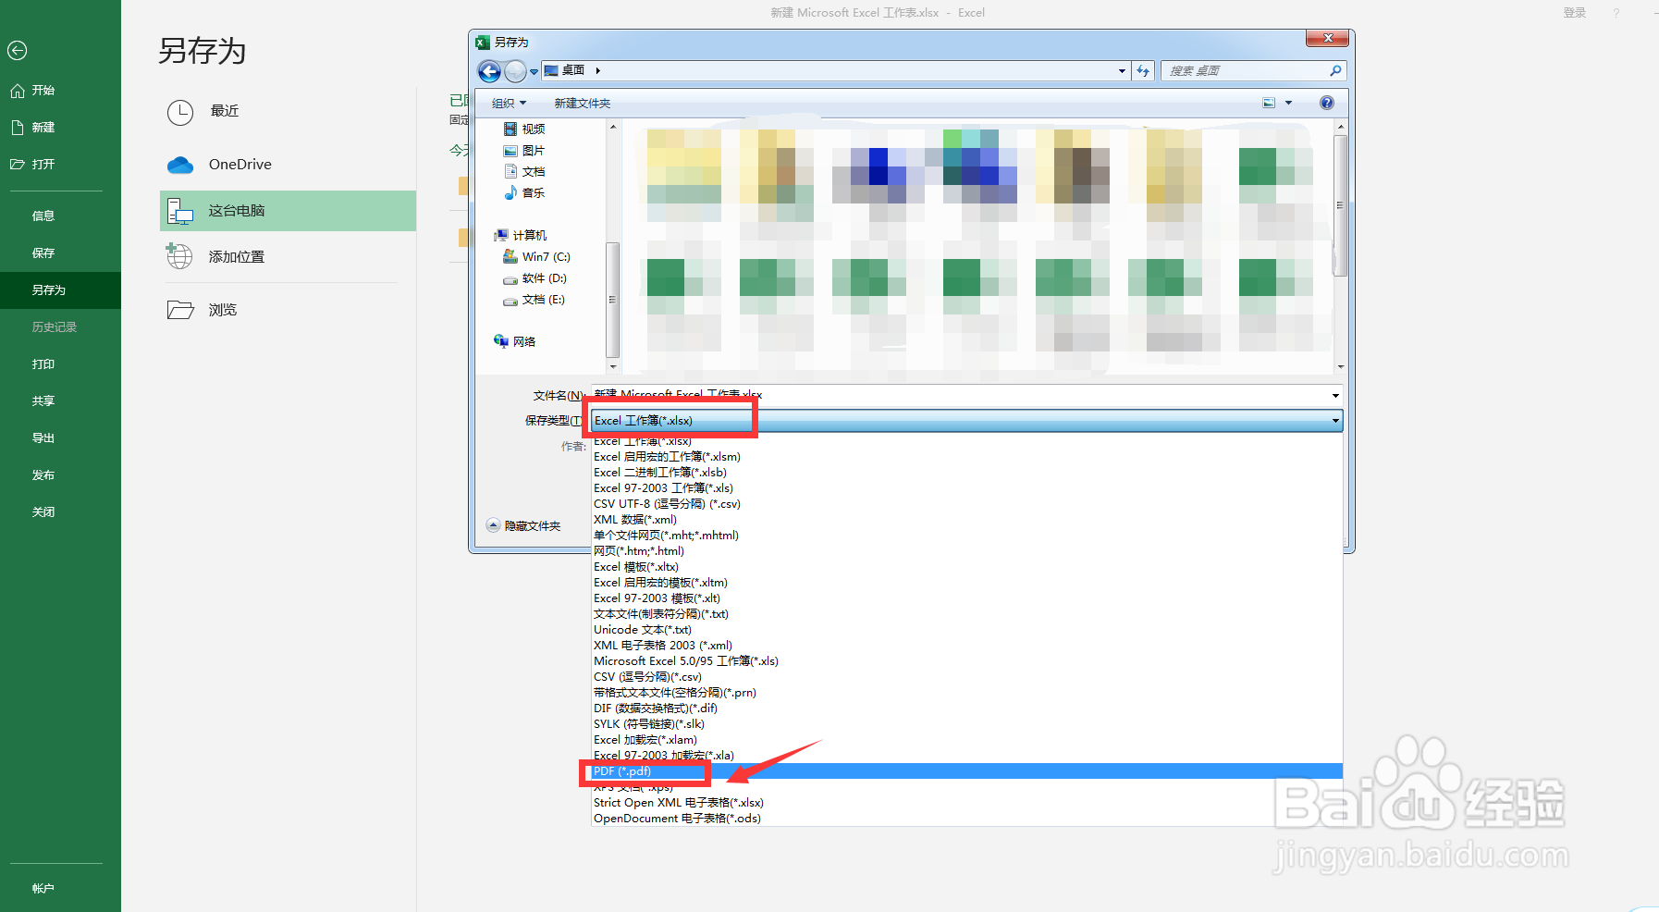Choose 这台电脑 as save location
Screen dimensions: 1659x912
pyautogui.click(x=288, y=211)
